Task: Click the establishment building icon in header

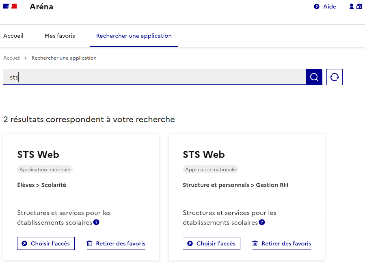Action: pyautogui.click(x=359, y=6)
